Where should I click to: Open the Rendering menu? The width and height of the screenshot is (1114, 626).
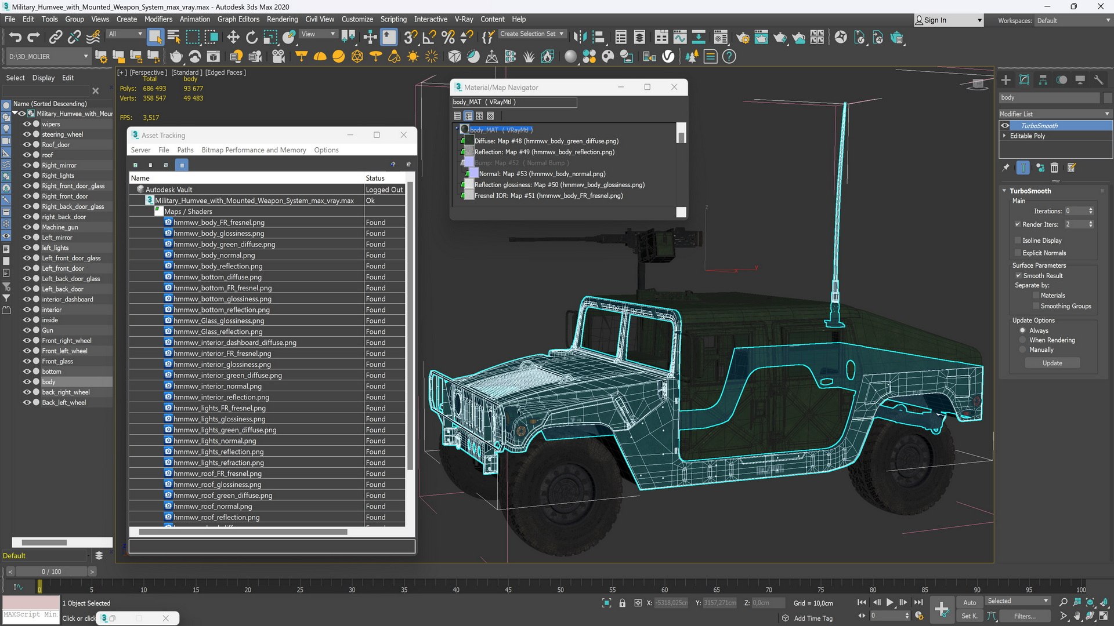[282, 19]
